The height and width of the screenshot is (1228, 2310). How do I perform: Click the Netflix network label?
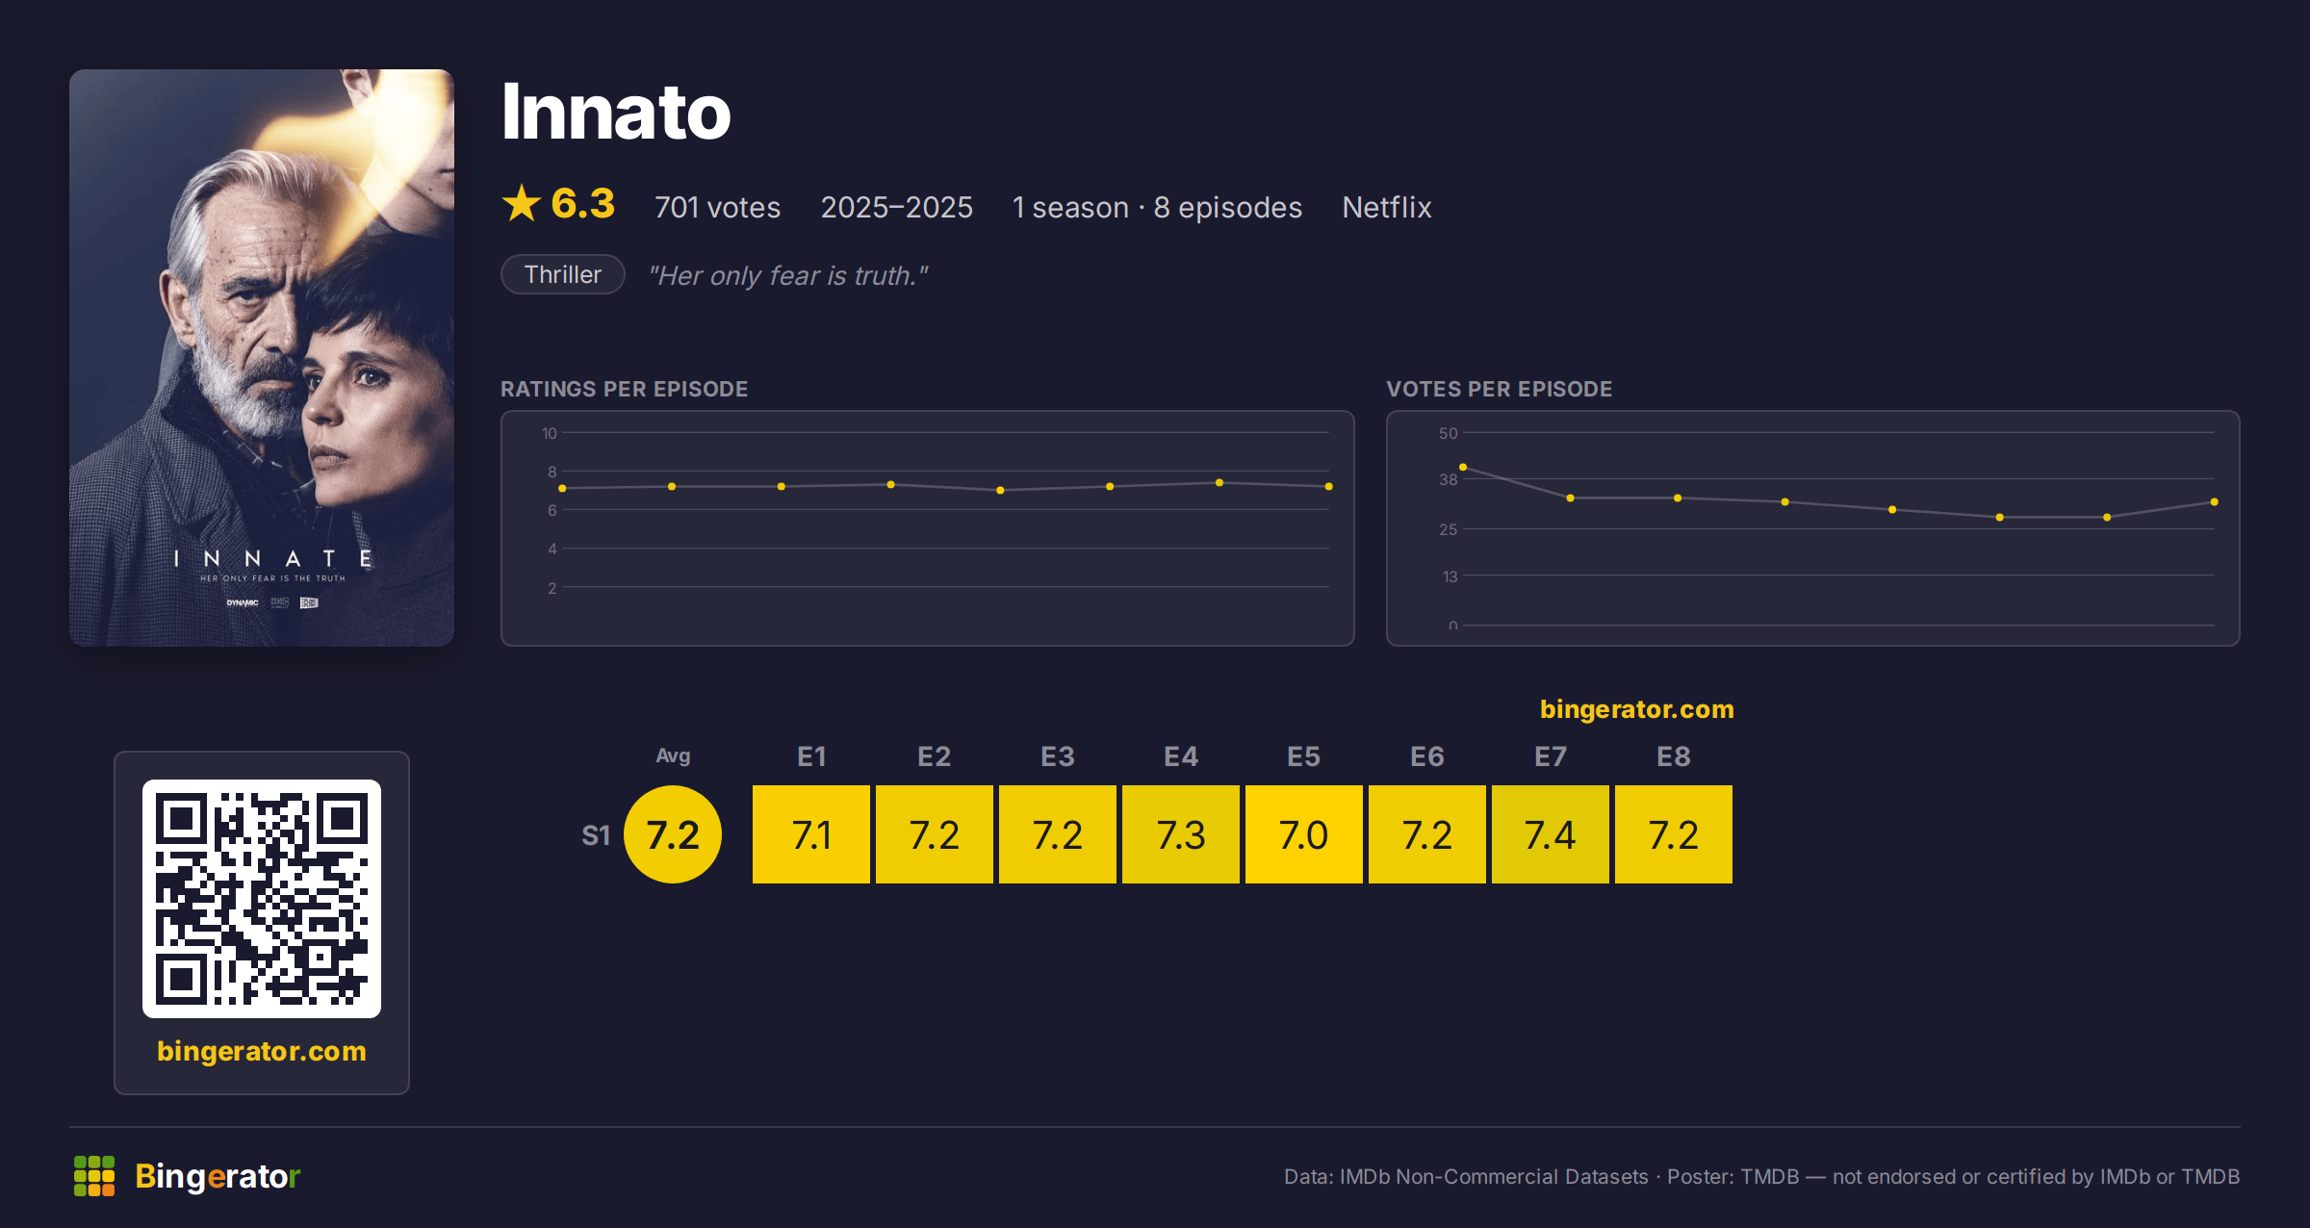click(1387, 207)
